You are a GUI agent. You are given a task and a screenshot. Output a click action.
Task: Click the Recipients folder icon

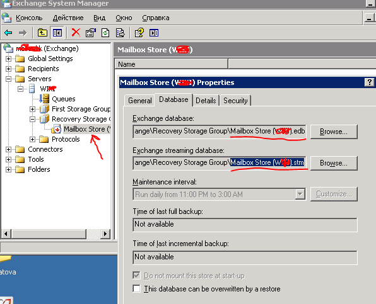point(20,69)
